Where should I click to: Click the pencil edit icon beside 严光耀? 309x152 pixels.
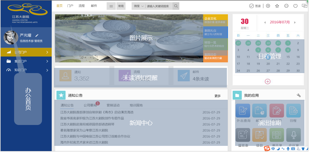click(37, 36)
